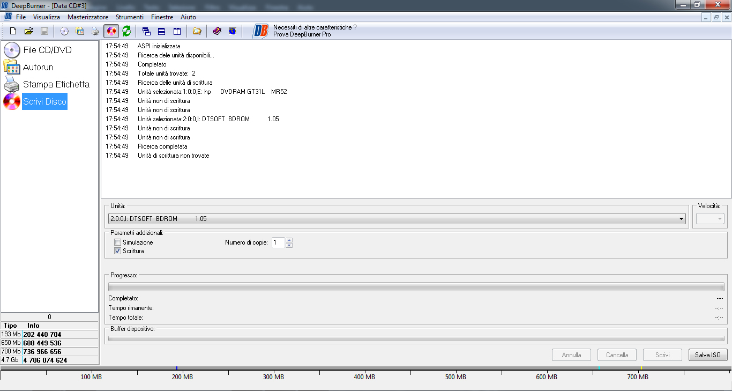Click the New project toolbar icon
Image resolution: width=732 pixels, height=391 pixels.
click(13, 31)
